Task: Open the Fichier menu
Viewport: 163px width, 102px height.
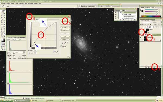Action: [x=4, y=4]
